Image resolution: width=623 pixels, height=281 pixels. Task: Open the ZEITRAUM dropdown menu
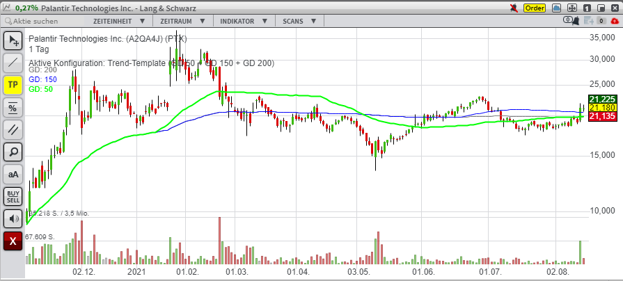pos(182,21)
